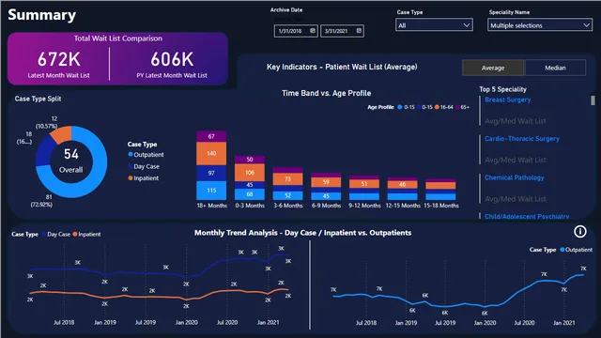
Task: Click the orange Inpatient slice of the donut
Action: click(61, 135)
